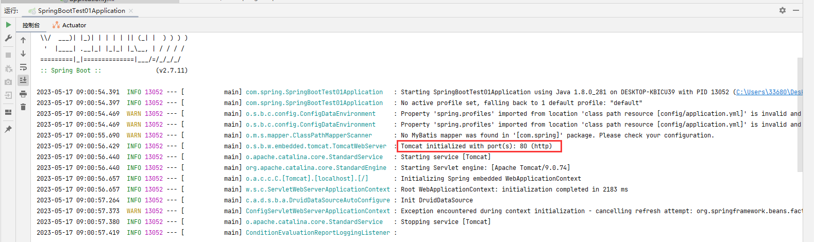The width and height of the screenshot is (814, 242).
Task: Toggle soft-wrap in the console
Action: click(x=23, y=67)
